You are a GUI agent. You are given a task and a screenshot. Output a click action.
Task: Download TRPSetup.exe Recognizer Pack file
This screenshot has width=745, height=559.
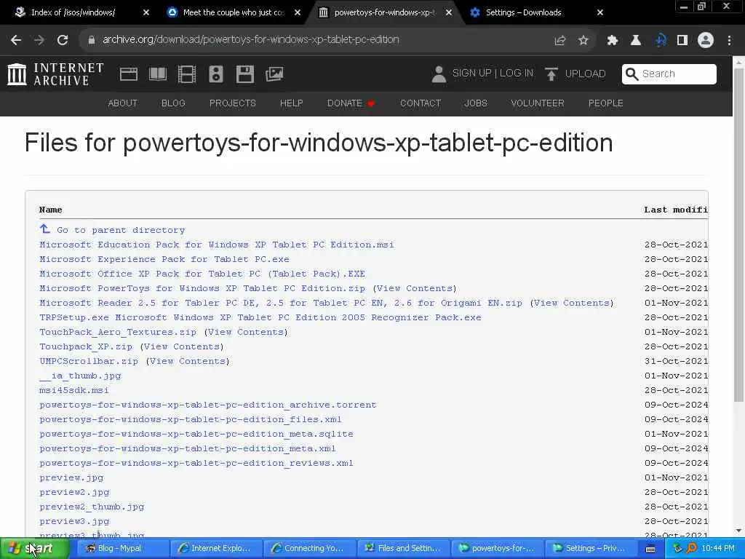click(x=260, y=317)
